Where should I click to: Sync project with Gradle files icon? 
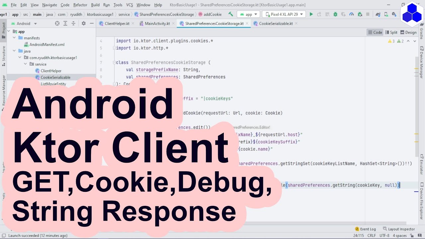point(378,14)
